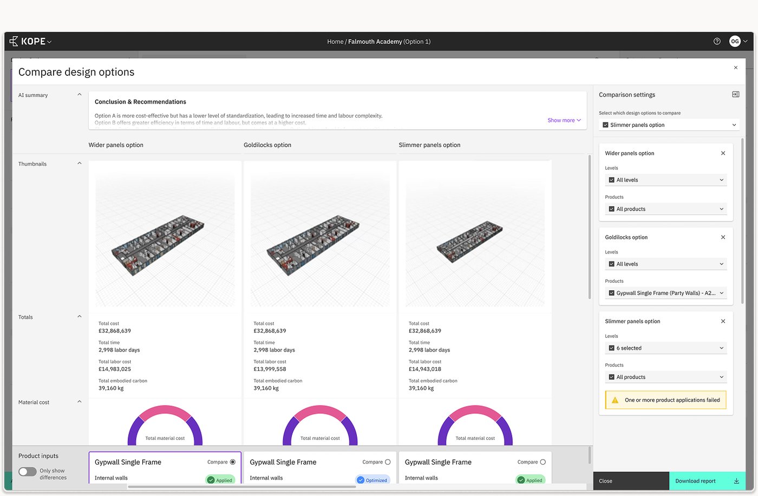Toggle Only show differences switch
The width and height of the screenshot is (758, 496).
28,472
